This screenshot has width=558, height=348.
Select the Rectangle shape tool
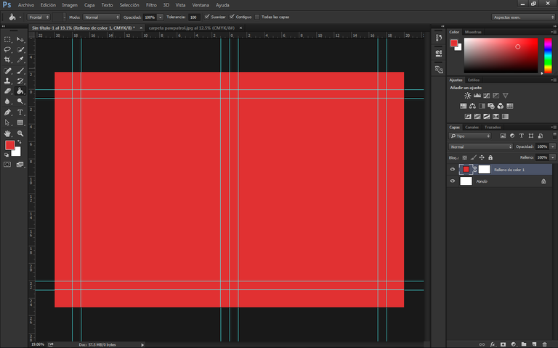pos(20,123)
